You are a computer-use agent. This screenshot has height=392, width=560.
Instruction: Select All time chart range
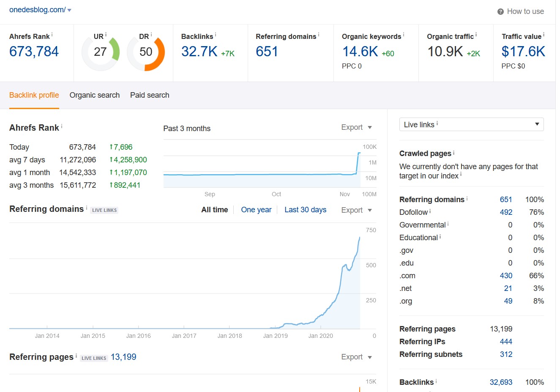coord(214,210)
